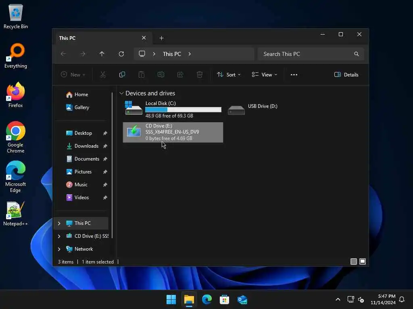Click the Share icon in toolbar
Viewport: 413px width, 309px height.
(x=180, y=74)
